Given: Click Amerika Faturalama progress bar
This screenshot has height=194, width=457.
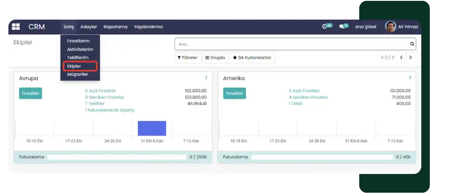Looking at the screenshot, I should pyautogui.click(x=322, y=157).
